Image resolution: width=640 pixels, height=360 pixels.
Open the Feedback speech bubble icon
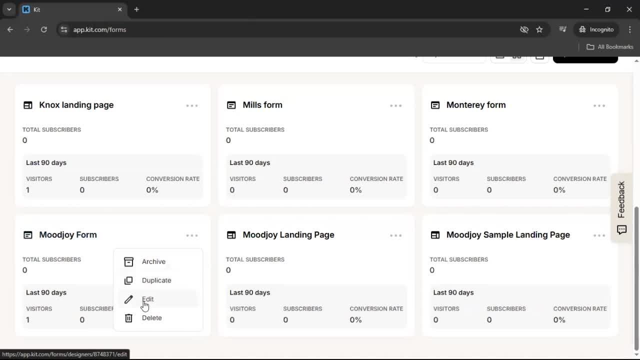(x=621, y=230)
